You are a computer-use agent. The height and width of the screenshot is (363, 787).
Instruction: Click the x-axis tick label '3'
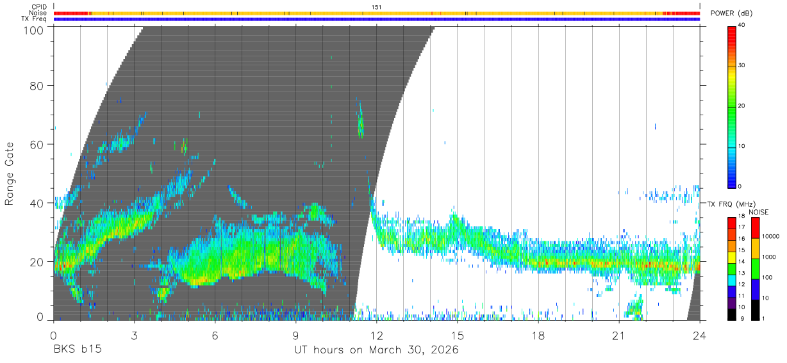pos(135,335)
